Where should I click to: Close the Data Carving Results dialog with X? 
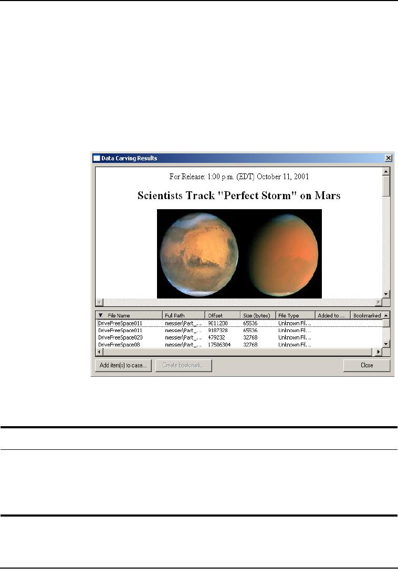click(389, 158)
